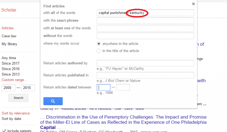Viewport: 227px width, 132px height.
Task: Click the sidebar Search button
Action: tap(18, 98)
